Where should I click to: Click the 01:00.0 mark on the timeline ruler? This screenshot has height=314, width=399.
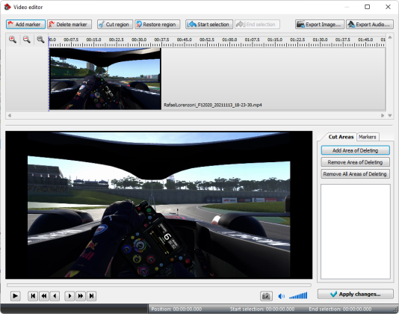click(x=229, y=40)
